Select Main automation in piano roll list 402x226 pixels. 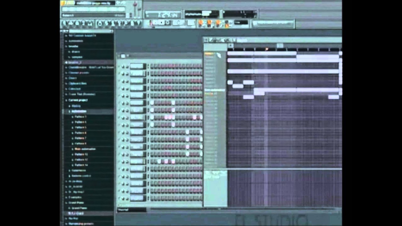[215, 90]
